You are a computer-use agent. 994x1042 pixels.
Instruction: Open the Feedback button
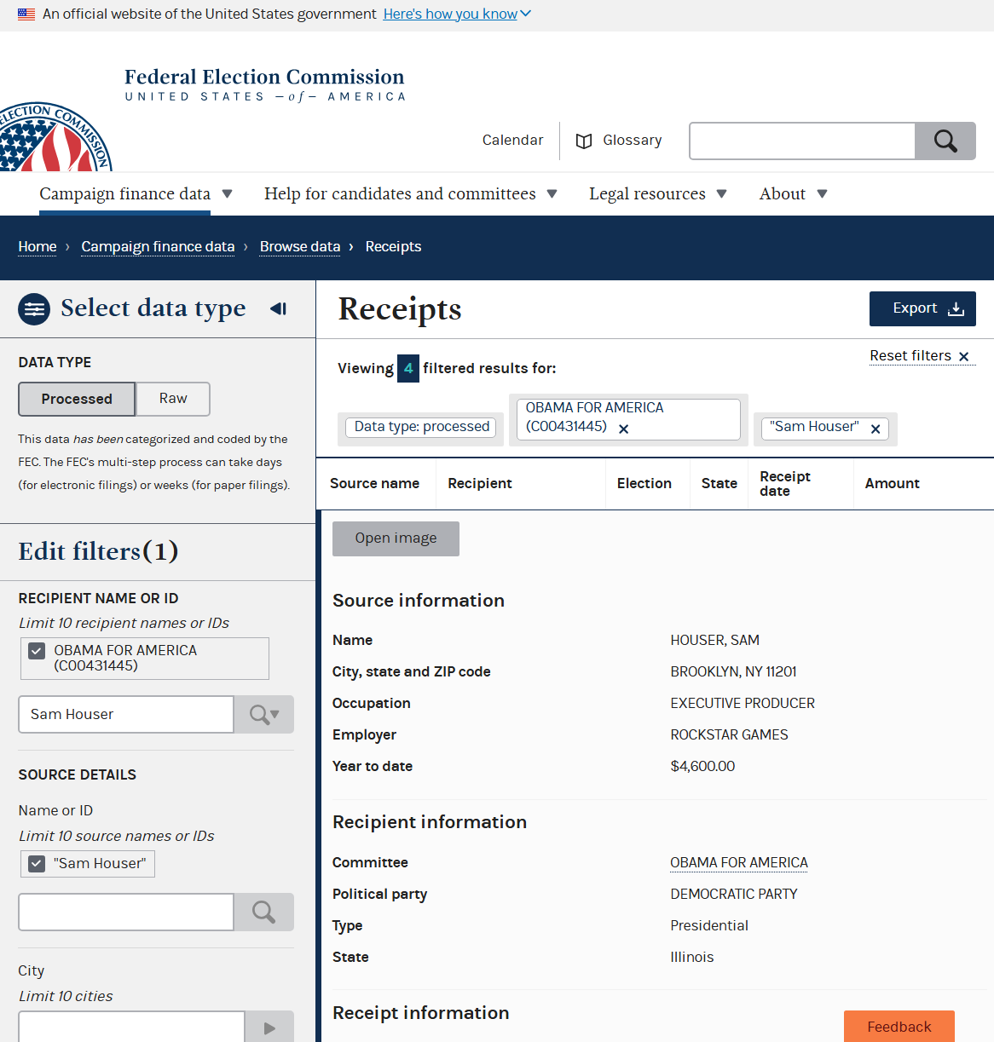(899, 1027)
